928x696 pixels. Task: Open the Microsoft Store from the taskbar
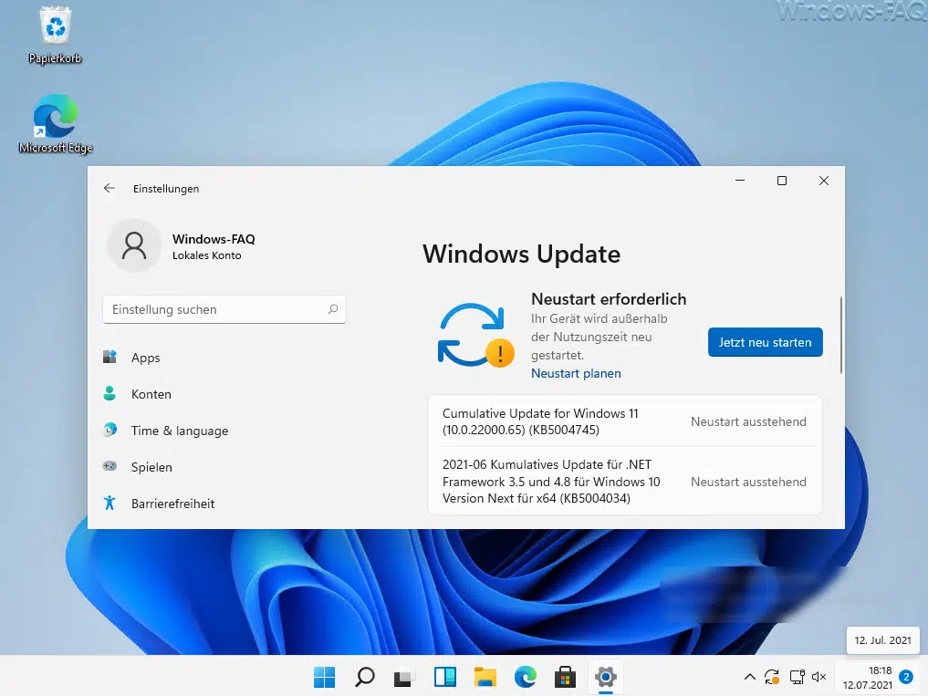565,677
